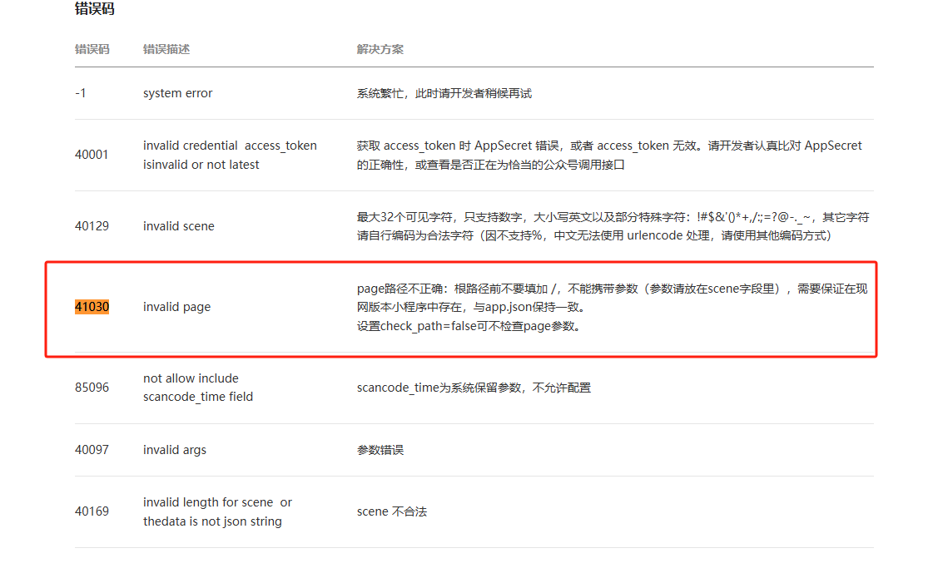Viewport: 938px width, 573px height.
Task: Click the "invalid args" description text
Action: (175, 450)
